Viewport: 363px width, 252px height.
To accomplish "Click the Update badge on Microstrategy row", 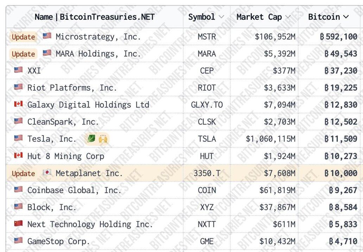I will click(x=23, y=37).
